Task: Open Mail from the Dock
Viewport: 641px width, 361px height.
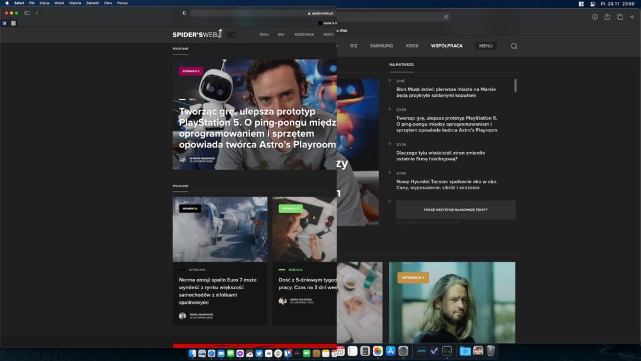Action: click(x=221, y=353)
